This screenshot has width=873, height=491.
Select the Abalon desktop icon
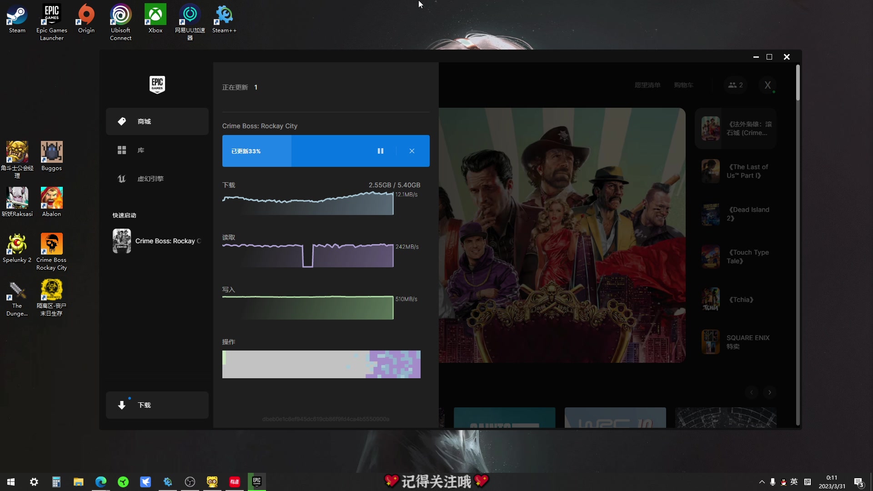tap(51, 202)
